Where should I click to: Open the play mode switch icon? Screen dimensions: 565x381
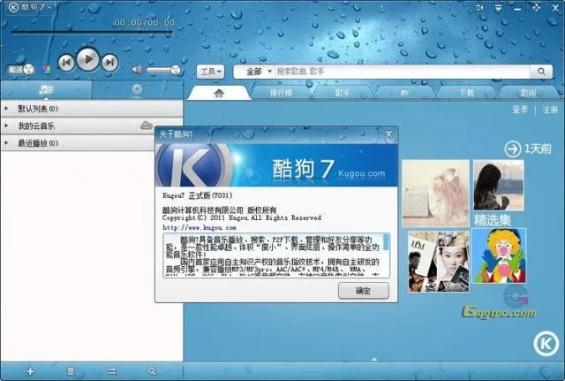(111, 371)
